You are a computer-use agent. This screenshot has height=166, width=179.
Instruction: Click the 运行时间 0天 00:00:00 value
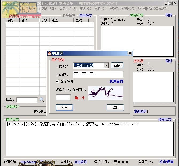tap(121, 162)
